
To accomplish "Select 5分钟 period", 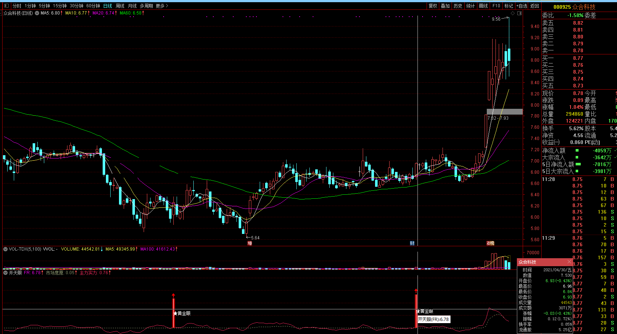I will point(44,6).
